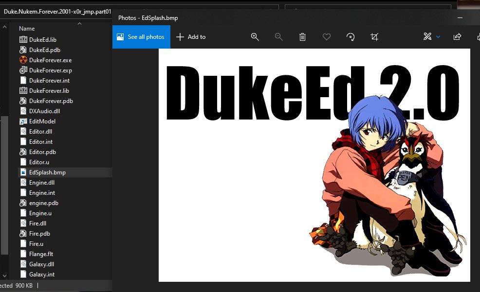
Task: Click the file list scrollbar down arrow
Action: 4,276
